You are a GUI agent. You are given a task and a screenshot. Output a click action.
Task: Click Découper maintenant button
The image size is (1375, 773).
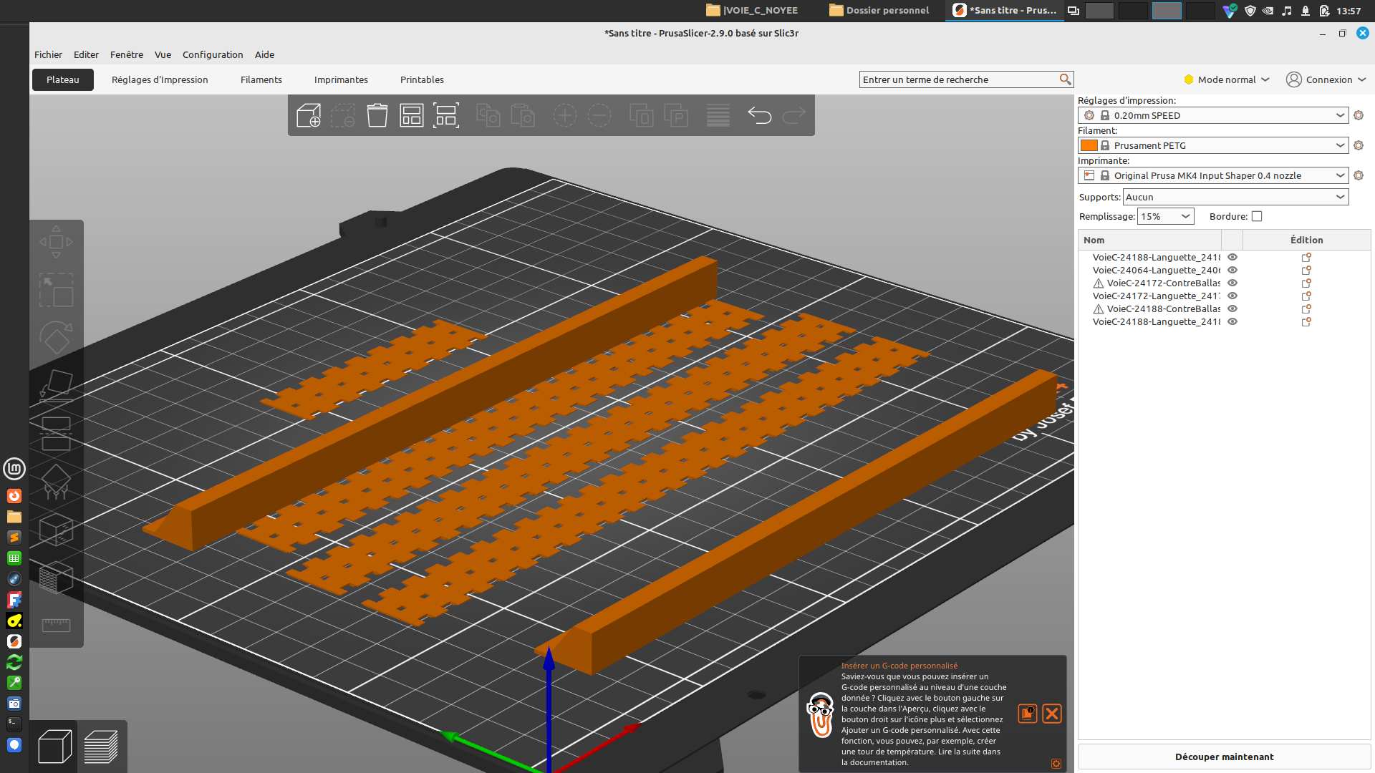point(1224,757)
